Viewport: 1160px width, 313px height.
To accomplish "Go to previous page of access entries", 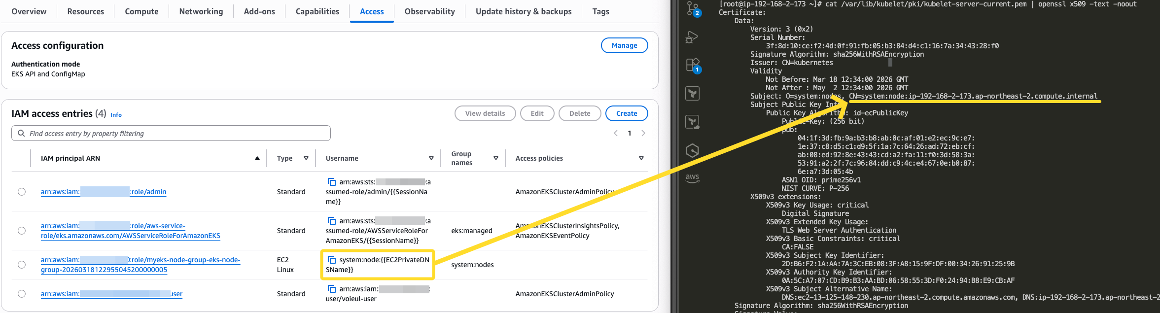I will point(615,133).
